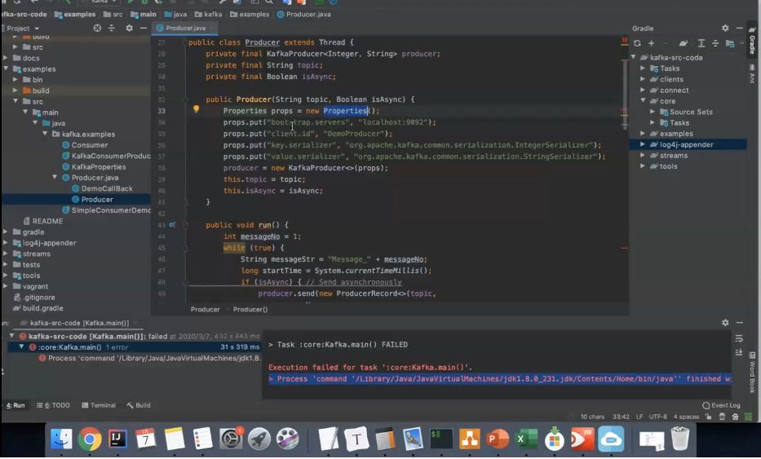
Task: Click the yellow lightbulb intention icon
Action: pyautogui.click(x=196, y=110)
